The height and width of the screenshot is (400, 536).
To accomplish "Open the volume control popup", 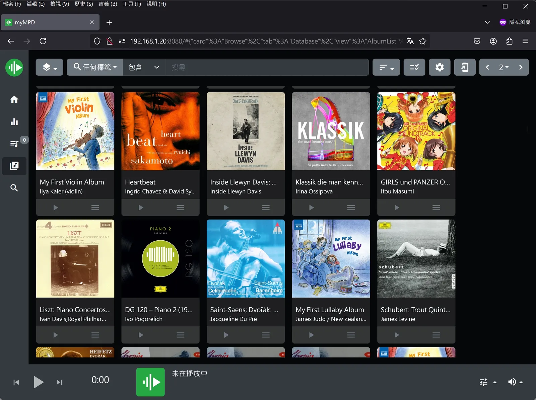I will pyautogui.click(x=515, y=382).
